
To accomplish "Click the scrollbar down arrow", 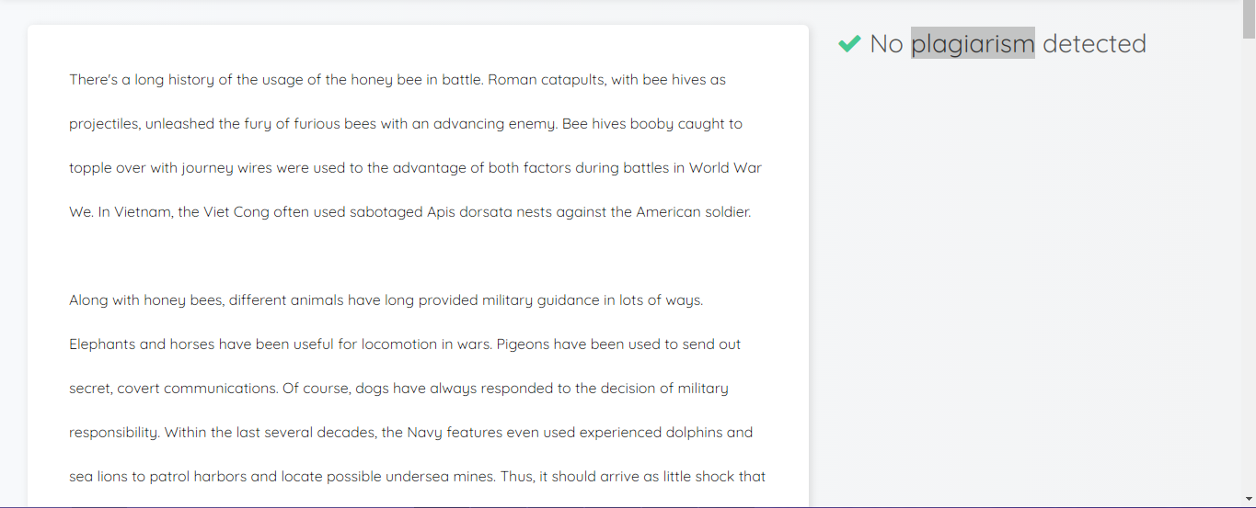I will 1249,499.
